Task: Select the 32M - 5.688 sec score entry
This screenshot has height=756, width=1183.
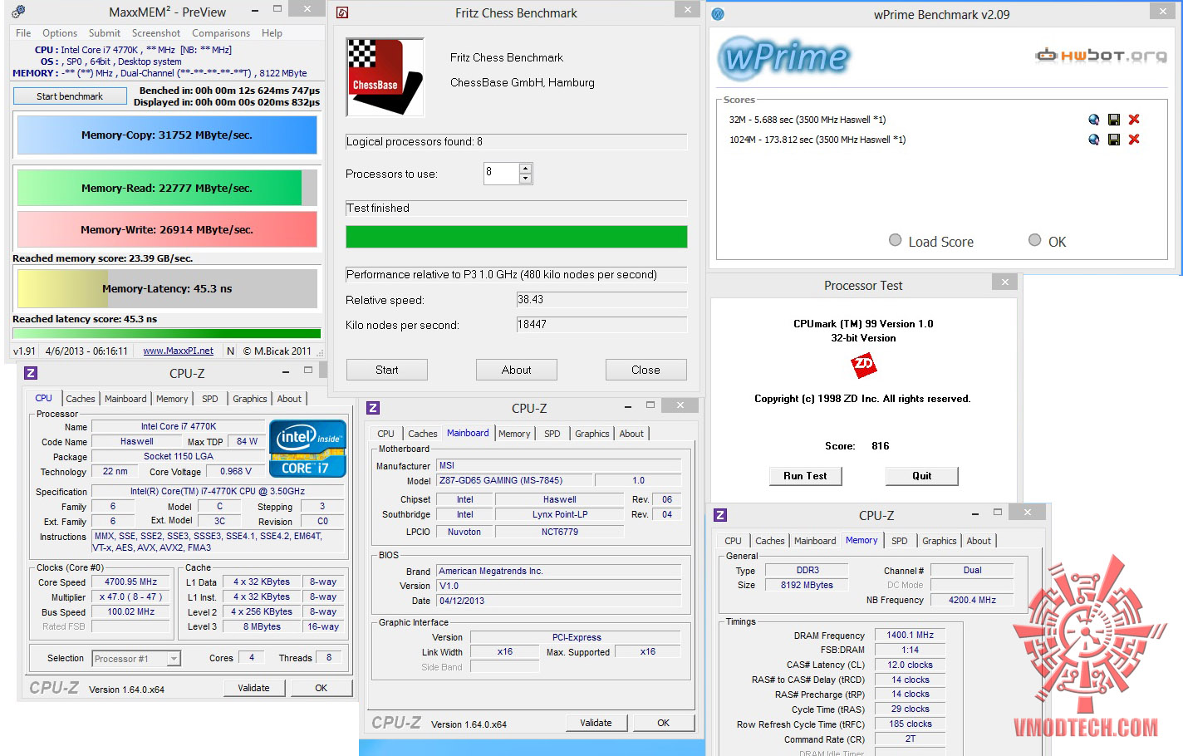Action: [807, 120]
